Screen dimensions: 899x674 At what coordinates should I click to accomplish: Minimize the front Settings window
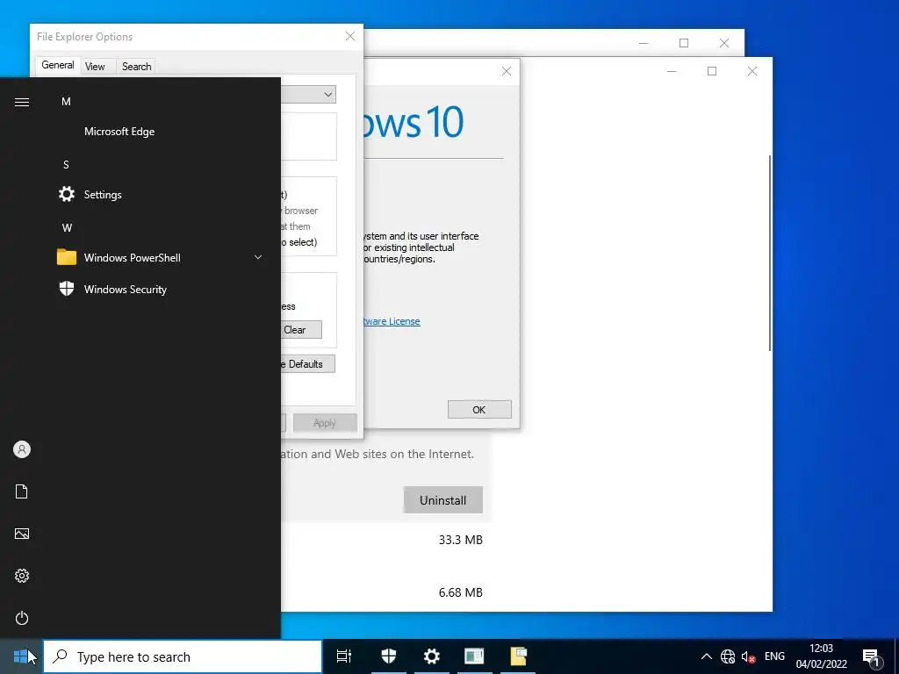pos(672,71)
